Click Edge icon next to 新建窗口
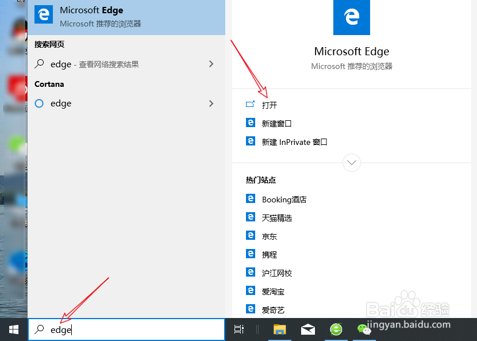 click(x=251, y=122)
